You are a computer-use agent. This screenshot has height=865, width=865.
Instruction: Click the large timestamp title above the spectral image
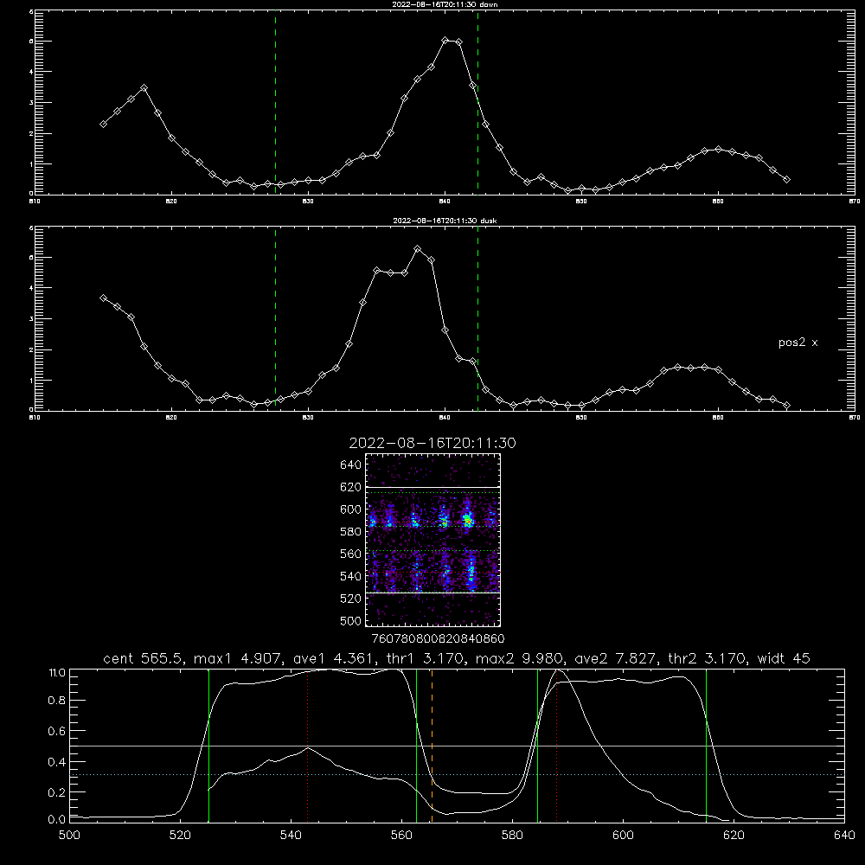click(432, 443)
